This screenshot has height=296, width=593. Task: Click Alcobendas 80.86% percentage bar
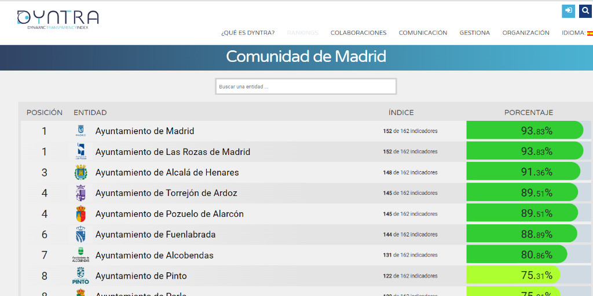pos(517,254)
